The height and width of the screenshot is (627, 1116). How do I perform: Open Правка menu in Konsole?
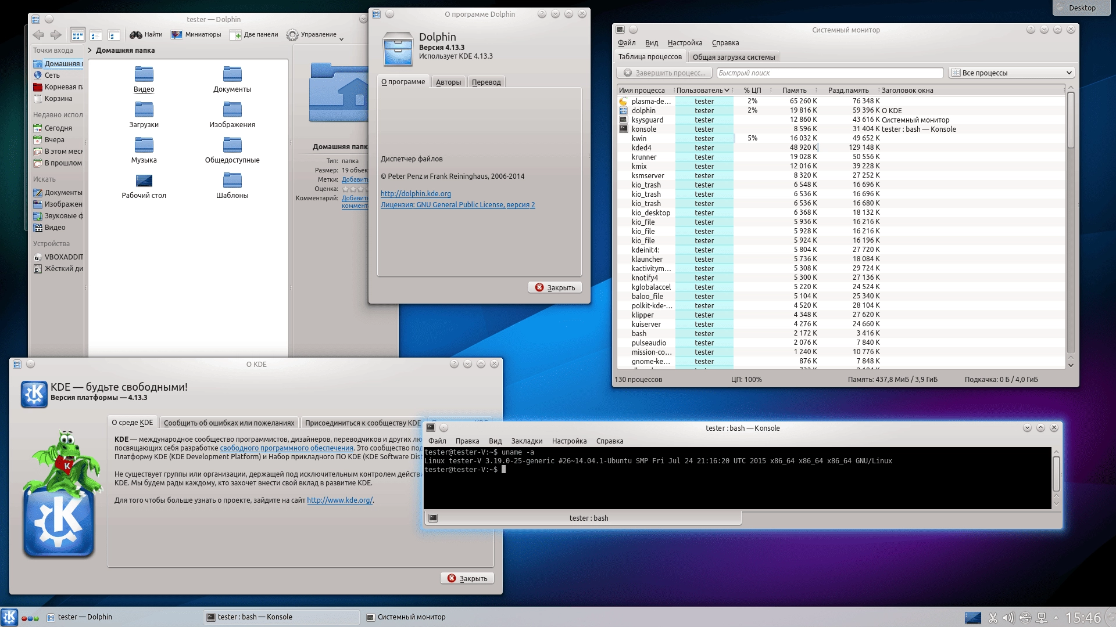[467, 441]
